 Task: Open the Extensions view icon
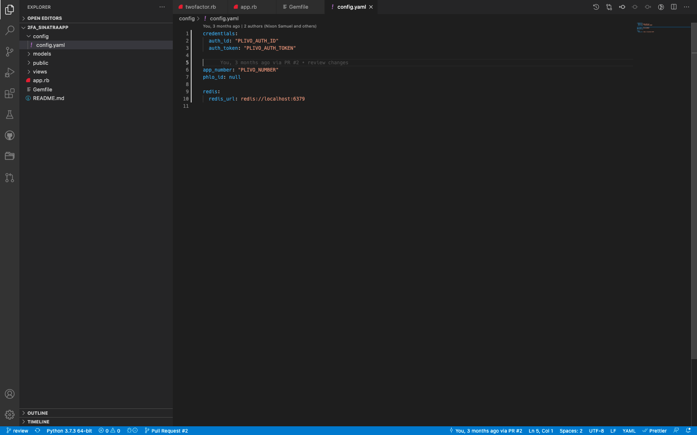pos(10,94)
